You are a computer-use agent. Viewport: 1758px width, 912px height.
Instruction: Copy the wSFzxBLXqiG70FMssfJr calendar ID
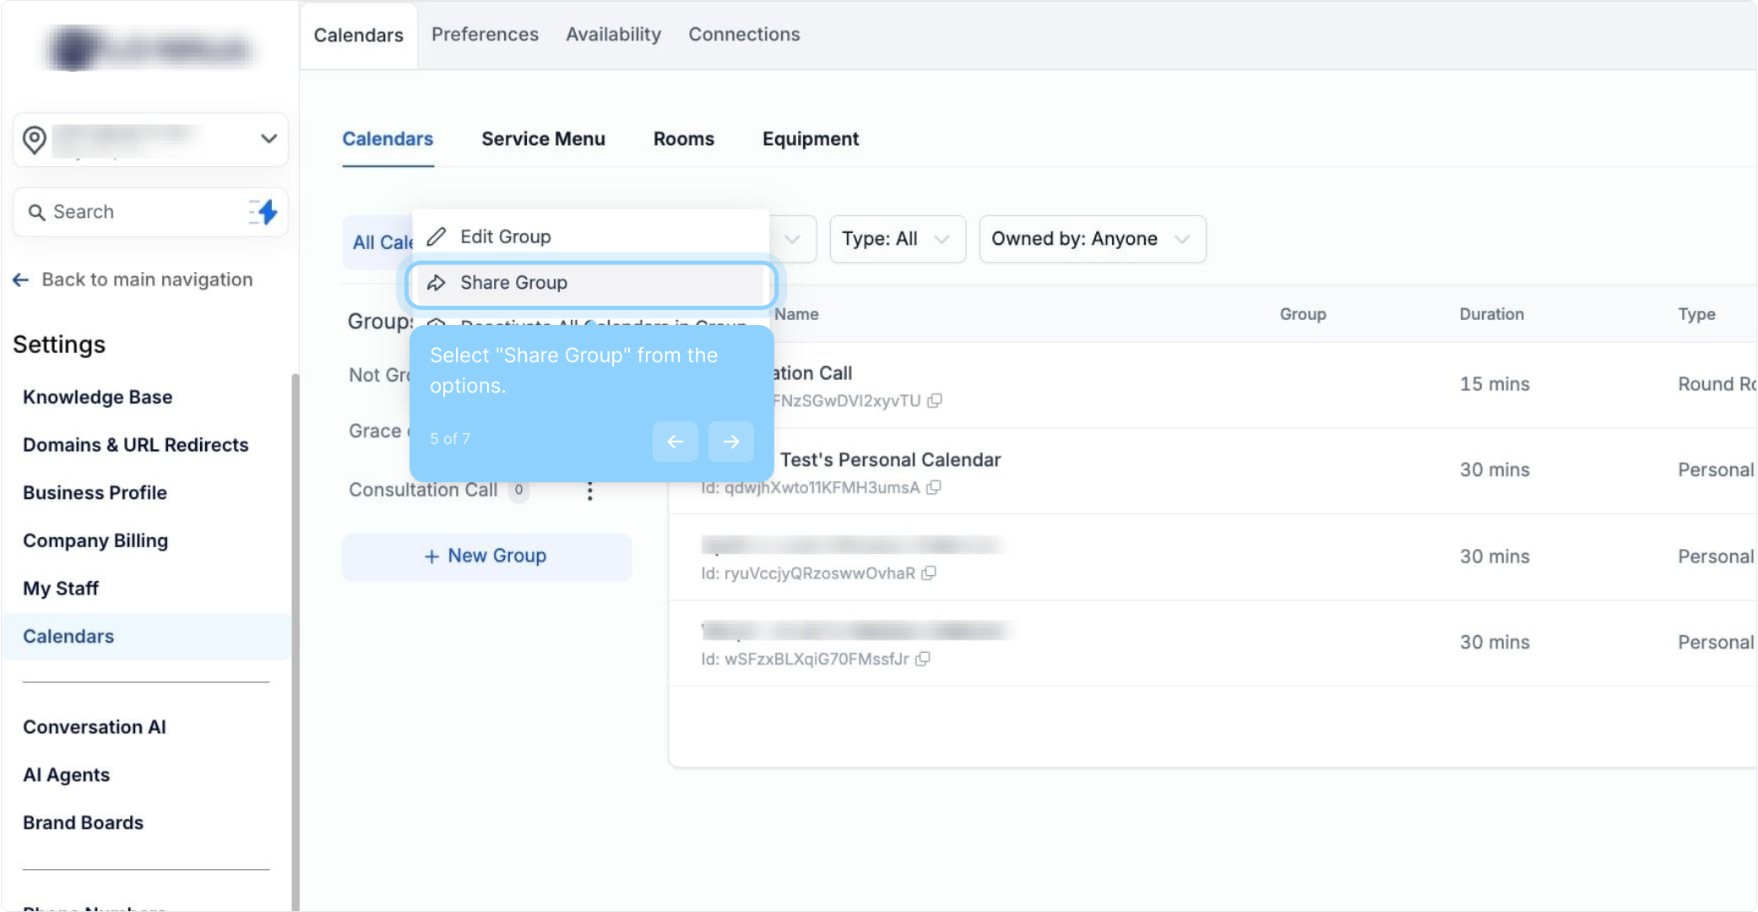(923, 659)
